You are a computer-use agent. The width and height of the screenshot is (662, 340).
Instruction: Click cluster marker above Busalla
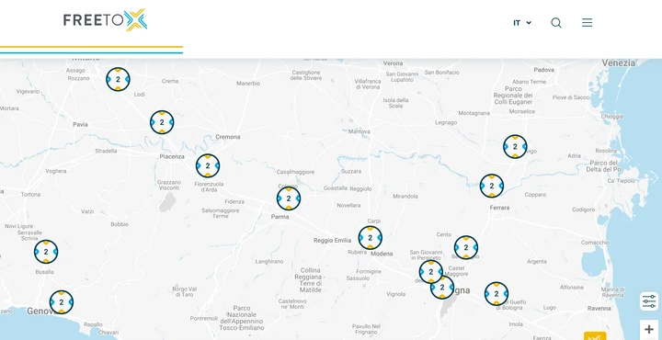(46, 252)
